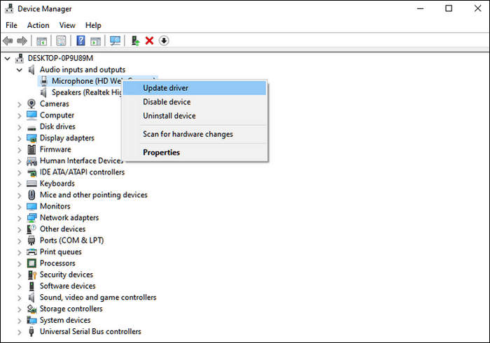The height and width of the screenshot is (343, 490).
Task: Click the Disk drives icon
Action: (x=31, y=128)
